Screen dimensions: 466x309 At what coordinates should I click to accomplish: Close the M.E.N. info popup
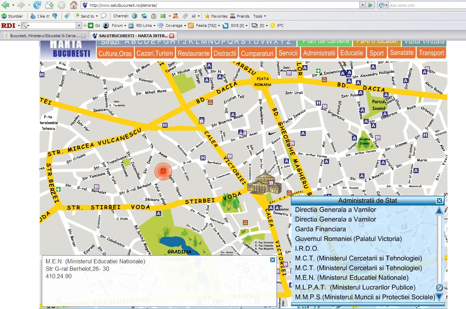pos(272,260)
